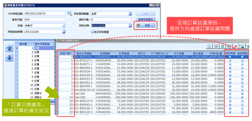Move the selected priority up with the up arrow
The image size is (252, 121).
9,48
